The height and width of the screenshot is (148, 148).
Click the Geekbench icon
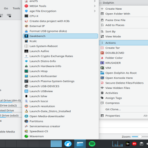click(26, 36)
